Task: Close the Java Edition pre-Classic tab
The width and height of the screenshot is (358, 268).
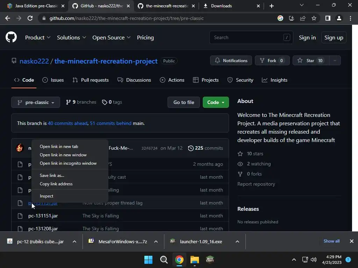Action: click(63, 6)
